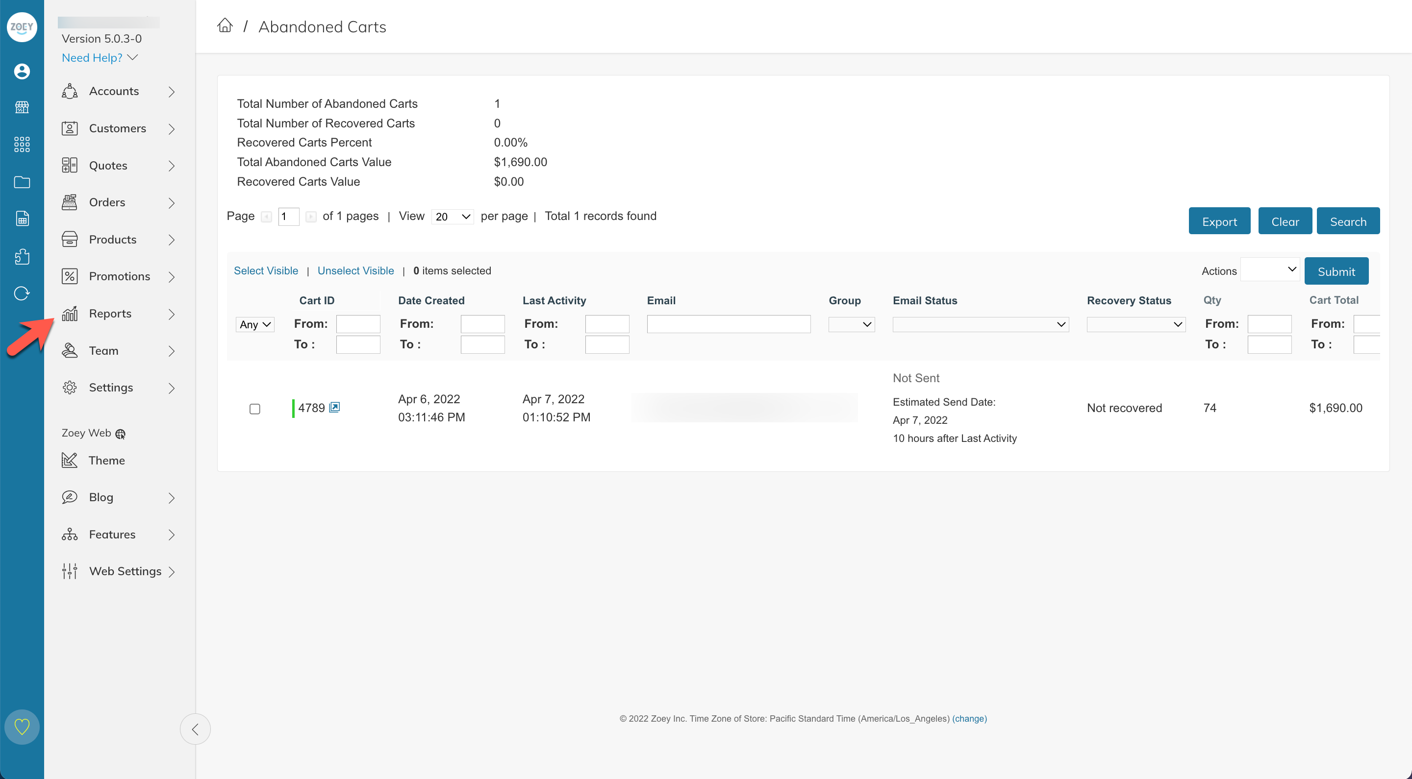Open the Any selection filter dropdown

255,324
